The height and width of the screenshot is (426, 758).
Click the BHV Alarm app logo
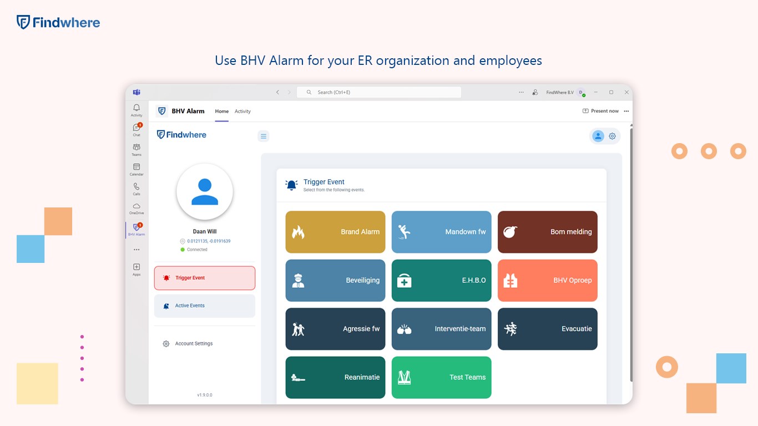click(162, 111)
